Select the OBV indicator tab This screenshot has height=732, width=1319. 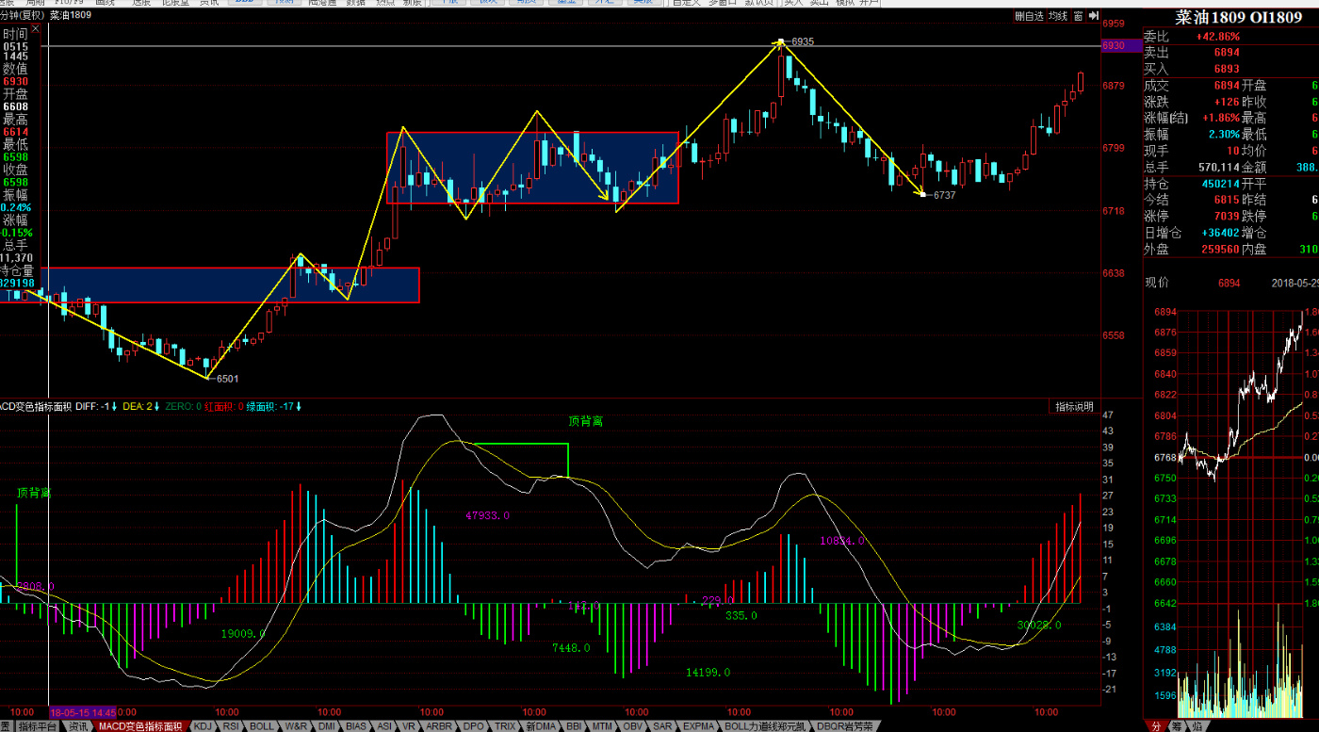(x=633, y=726)
